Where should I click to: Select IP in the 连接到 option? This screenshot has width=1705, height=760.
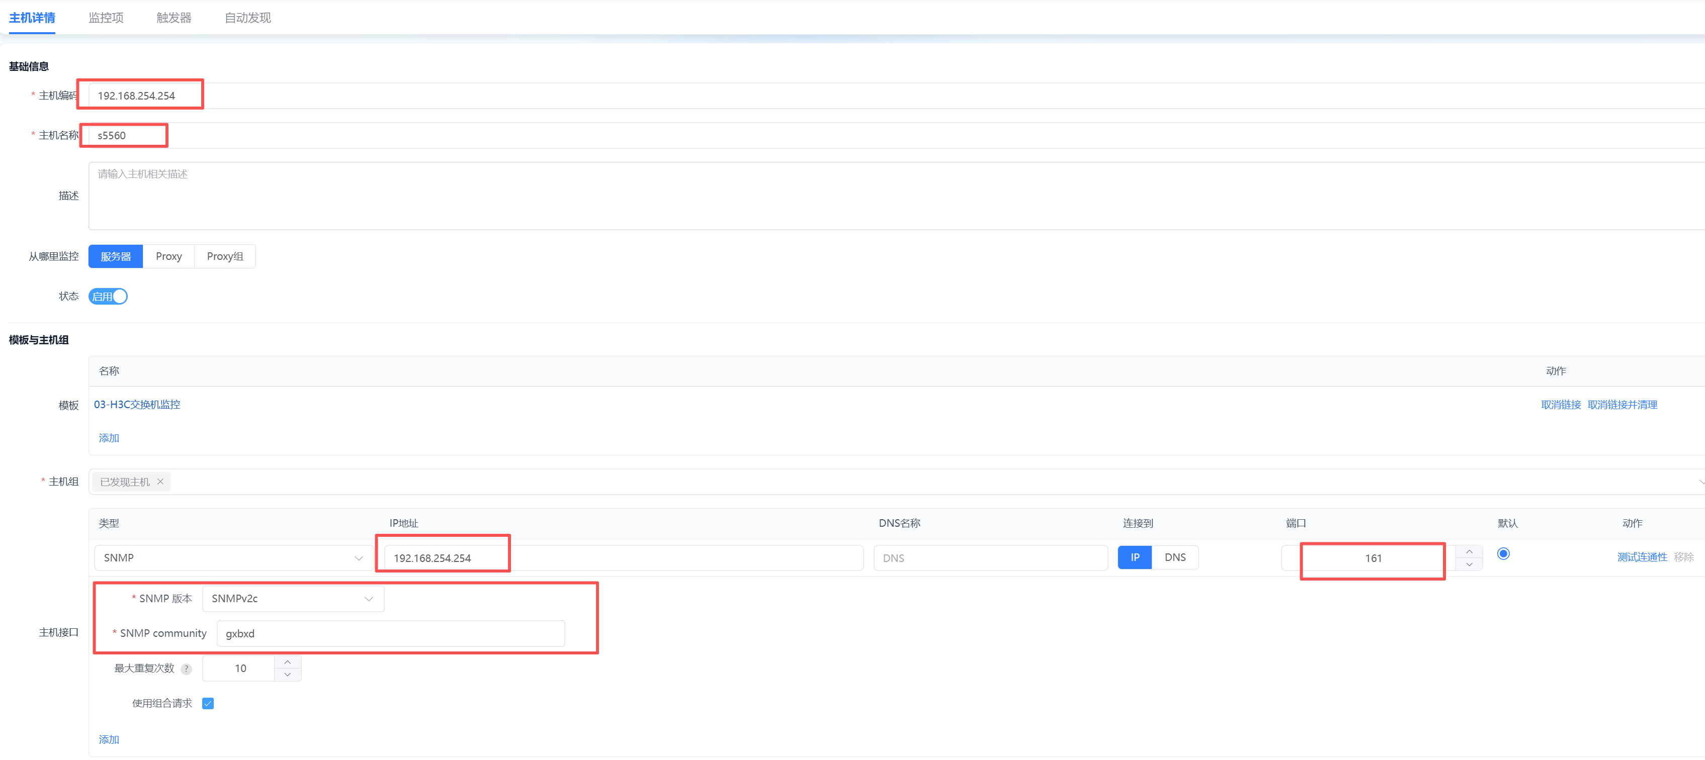[x=1135, y=557]
